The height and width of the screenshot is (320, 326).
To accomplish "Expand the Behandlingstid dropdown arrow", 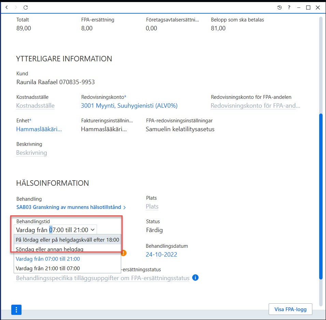I will pyautogui.click(x=93, y=230).
